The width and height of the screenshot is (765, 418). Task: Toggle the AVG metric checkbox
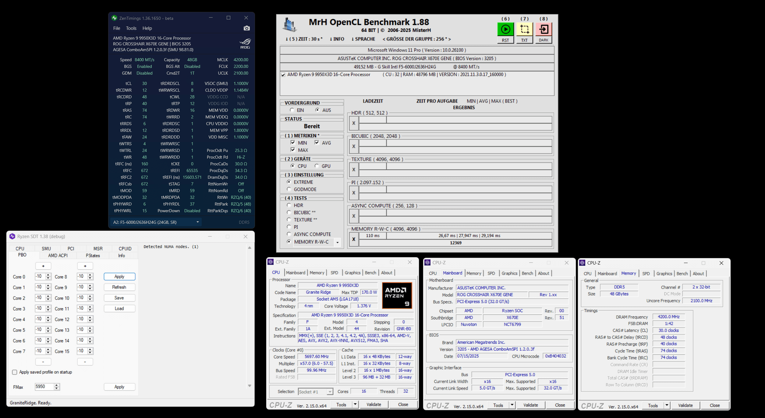(317, 142)
